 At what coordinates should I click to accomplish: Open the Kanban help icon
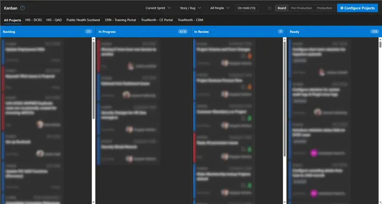pyautogui.click(x=22, y=8)
